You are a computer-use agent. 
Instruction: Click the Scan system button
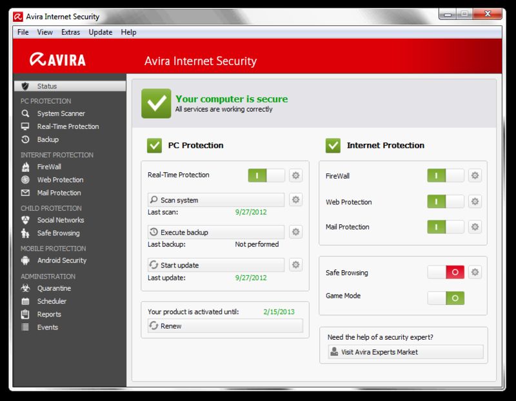click(x=216, y=200)
